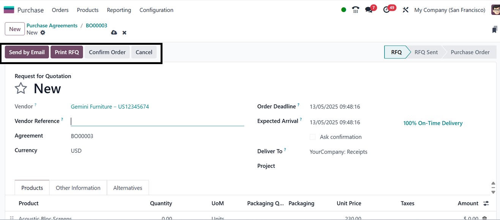Image resolution: width=500 pixels, height=220 pixels.
Task: Open the Purchase Agreements breadcrumb link
Action: click(52, 25)
